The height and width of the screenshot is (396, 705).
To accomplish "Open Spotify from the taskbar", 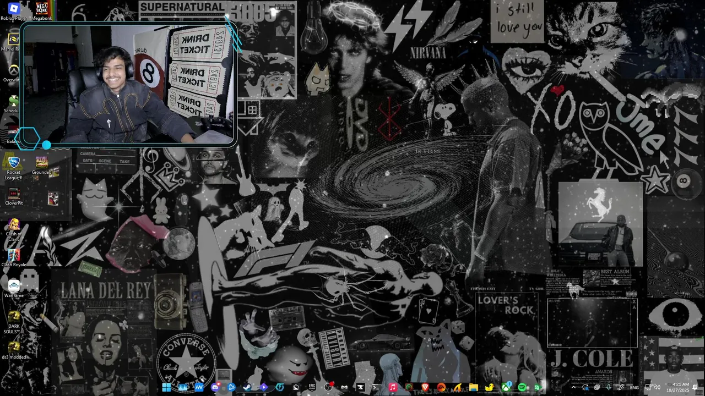I will pos(522,387).
